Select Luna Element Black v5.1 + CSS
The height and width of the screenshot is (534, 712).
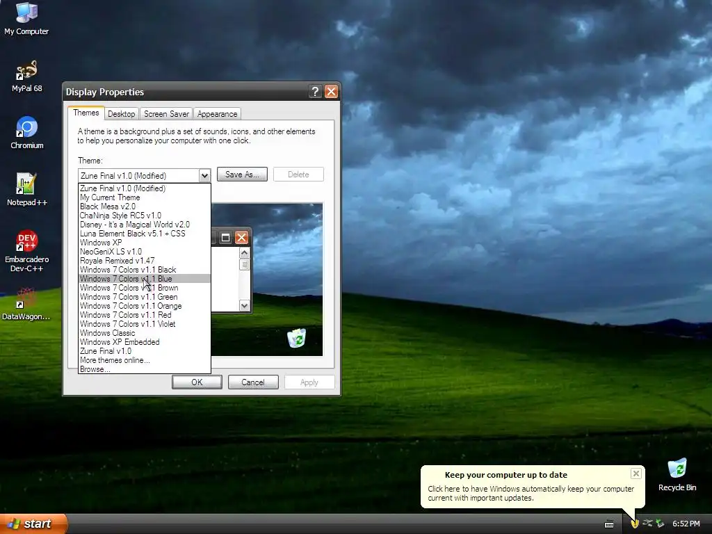(x=145, y=234)
